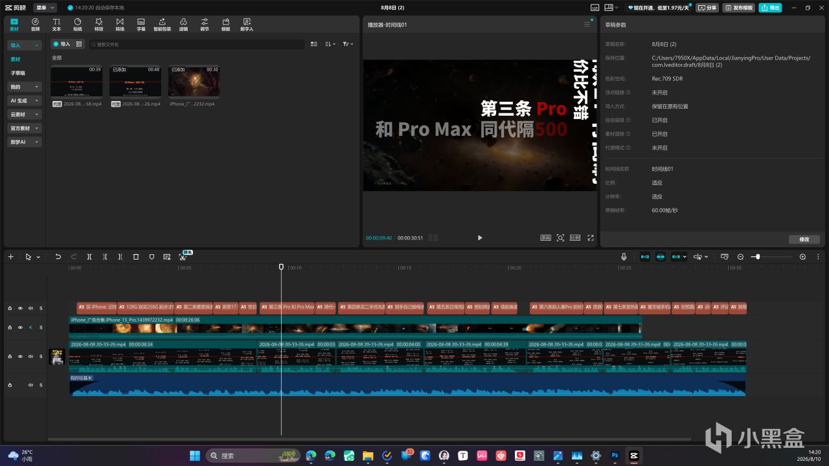Select the iPhone_广...2232.mp4 media thumbnail
This screenshot has height=466, width=829.
pos(194,81)
